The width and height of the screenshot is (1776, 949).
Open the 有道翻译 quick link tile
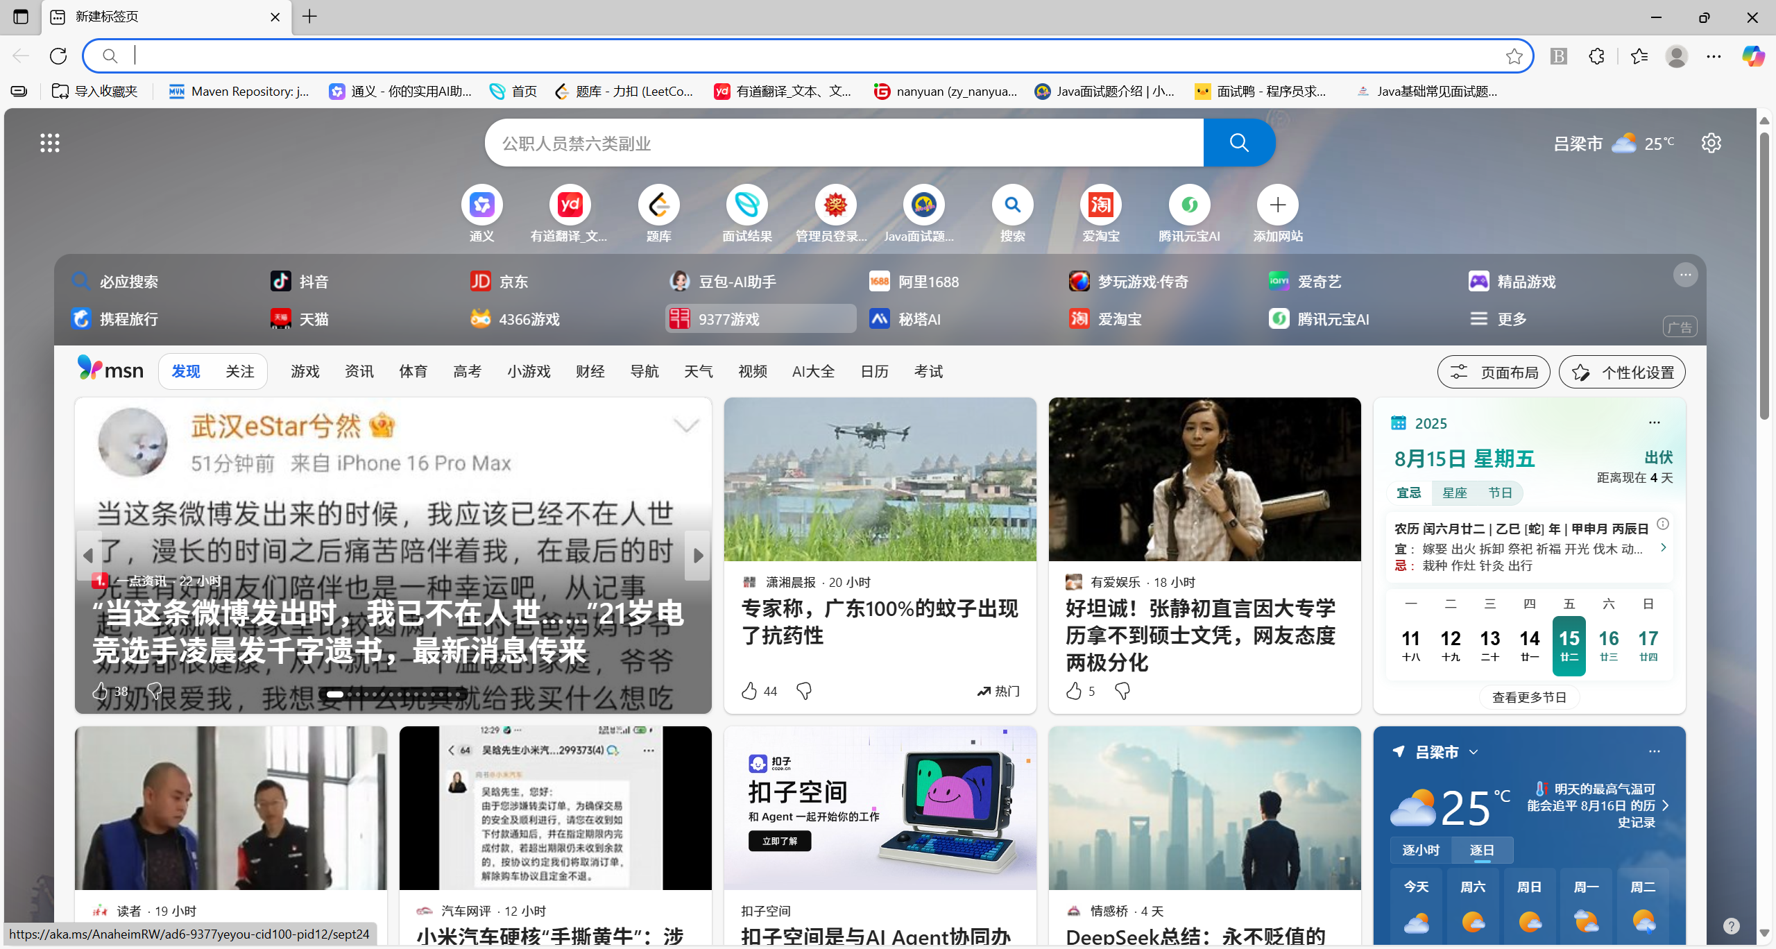pyautogui.click(x=570, y=214)
